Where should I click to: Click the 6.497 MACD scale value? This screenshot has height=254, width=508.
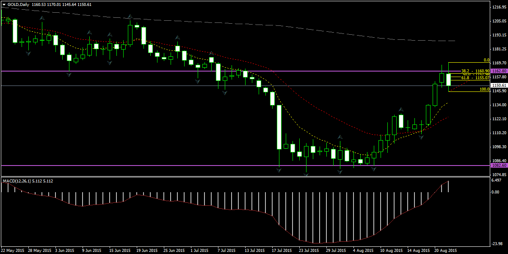pyautogui.click(x=497, y=180)
